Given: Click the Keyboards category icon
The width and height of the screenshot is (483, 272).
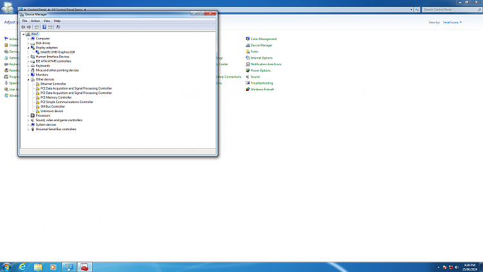Looking at the screenshot, I should tap(33, 66).
